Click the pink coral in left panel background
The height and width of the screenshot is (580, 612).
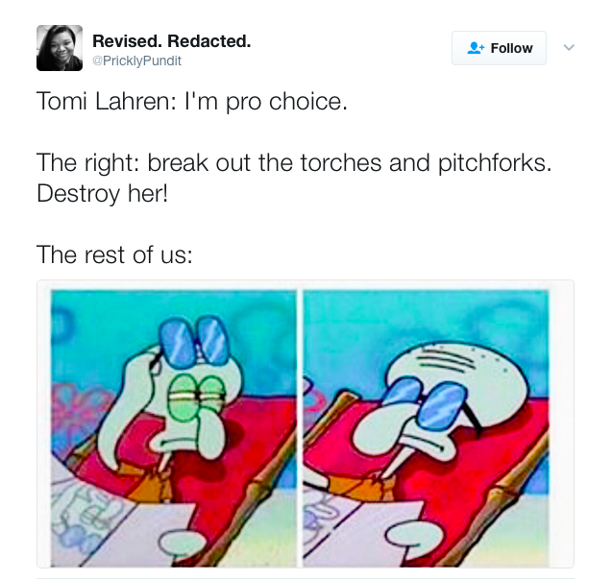tap(74, 414)
